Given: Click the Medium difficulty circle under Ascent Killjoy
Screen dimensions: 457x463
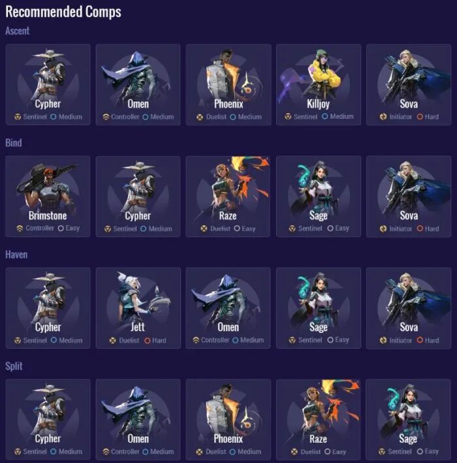Looking at the screenshot, I should click(x=324, y=117).
